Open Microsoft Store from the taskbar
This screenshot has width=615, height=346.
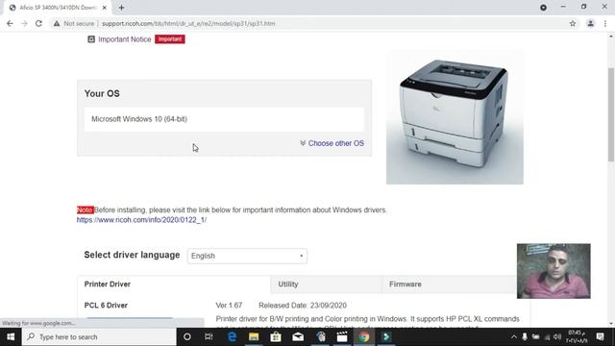[276, 337]
